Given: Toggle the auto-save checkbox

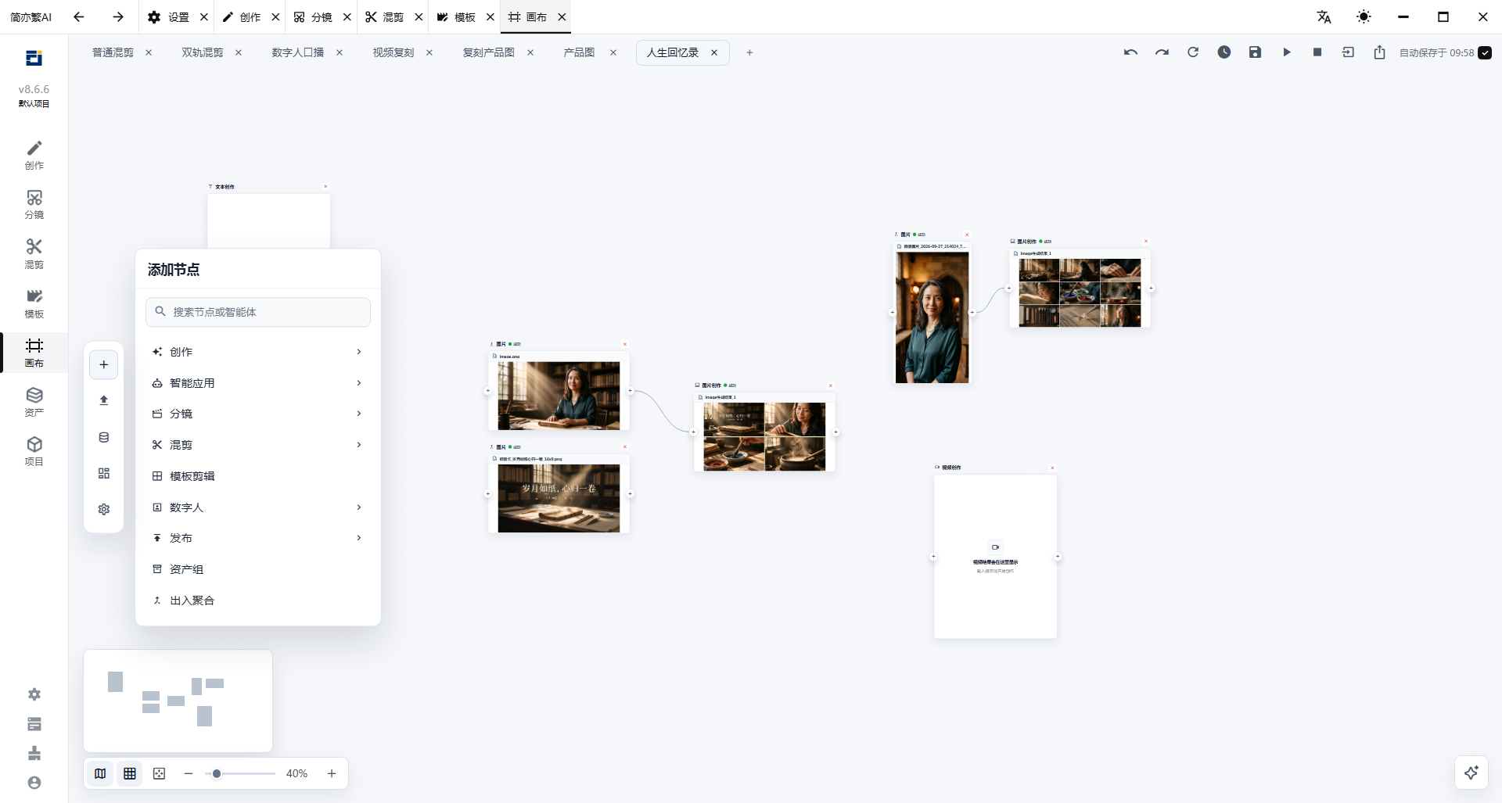Looking at the screenshot, I should pyautogui.click(x=1485, y=53).
